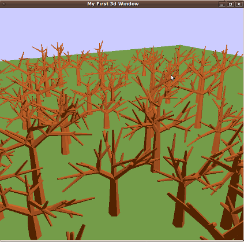Viewport: 244px width, 242px height.
Task: Maximize the 3d window
Action: coord(230,4)
